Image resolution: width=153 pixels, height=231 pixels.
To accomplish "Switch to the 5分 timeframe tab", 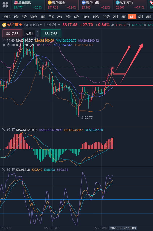I will coord(24,17).
